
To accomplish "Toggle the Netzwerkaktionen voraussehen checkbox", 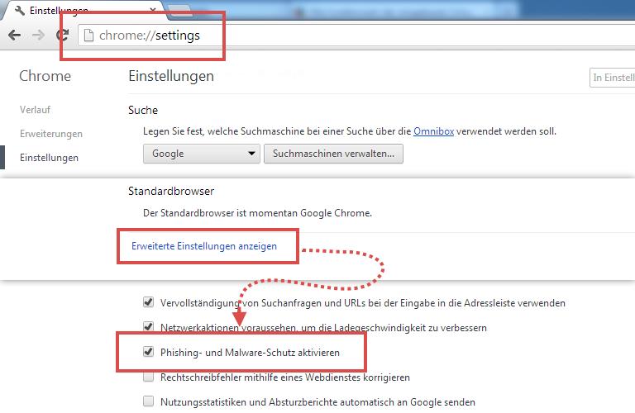I will (x=149, y=326).
